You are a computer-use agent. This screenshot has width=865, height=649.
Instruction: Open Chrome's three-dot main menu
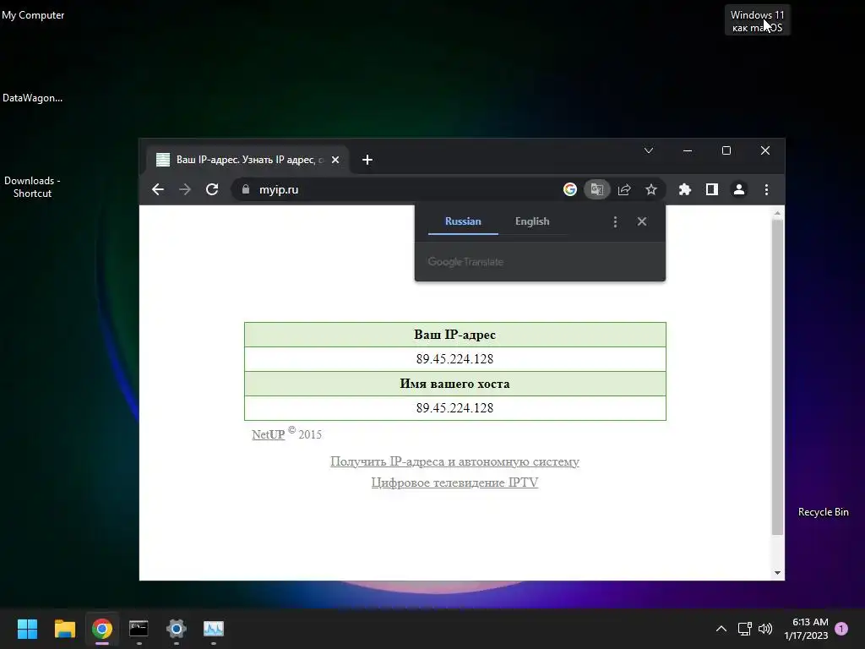pyautogui.click(x=766, y=189)
